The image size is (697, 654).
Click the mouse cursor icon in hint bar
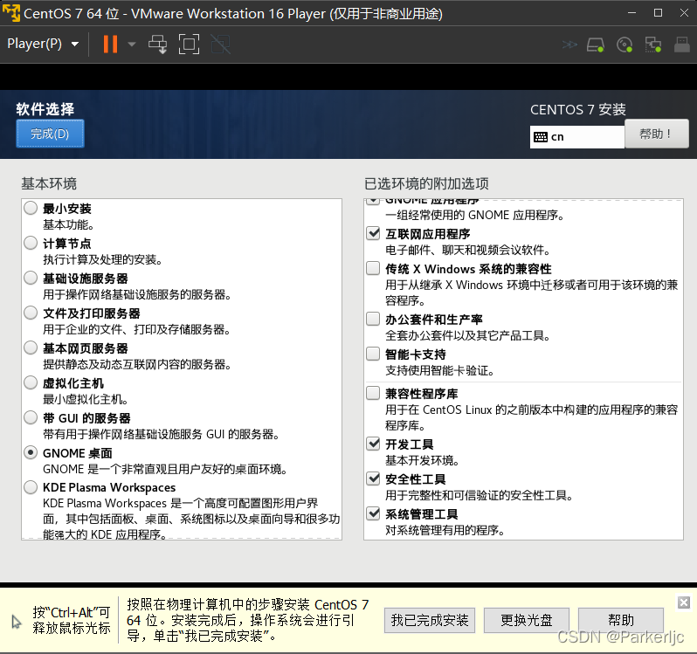17,622
